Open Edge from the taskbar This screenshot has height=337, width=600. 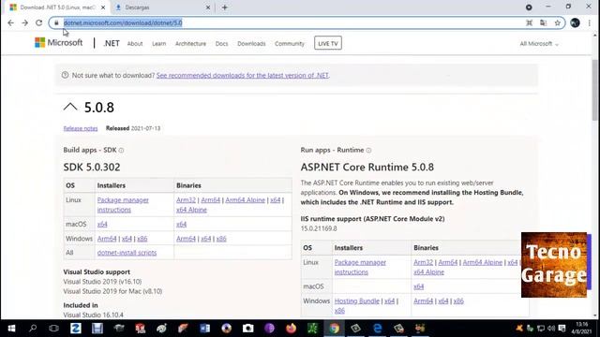pyautogui.click(x=377, y=329)
